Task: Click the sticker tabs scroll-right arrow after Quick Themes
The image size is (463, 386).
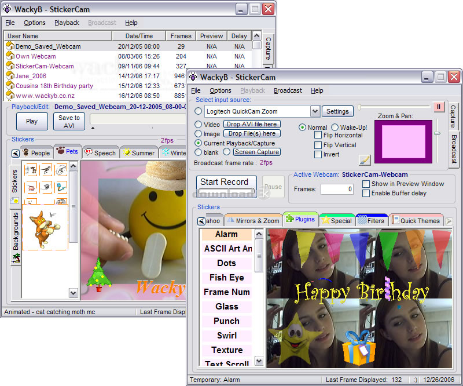Action: tap(449, 221)
